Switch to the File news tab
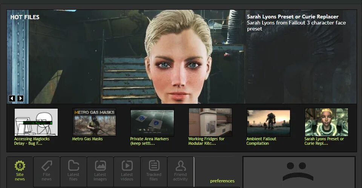This screenshot has width=362, height=188. [47, 172]
